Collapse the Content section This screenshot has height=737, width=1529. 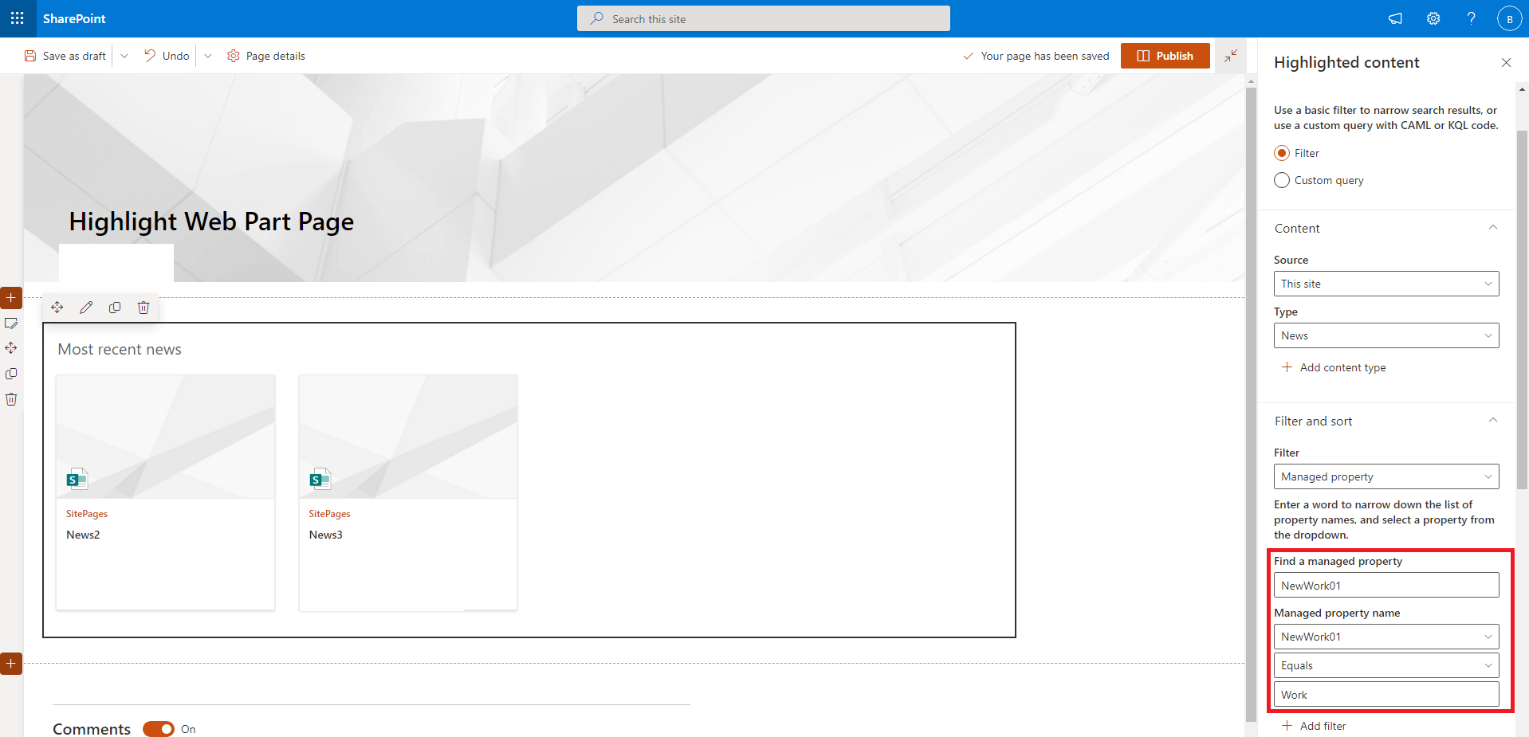pyautogui.click(x=1493, y=228)
